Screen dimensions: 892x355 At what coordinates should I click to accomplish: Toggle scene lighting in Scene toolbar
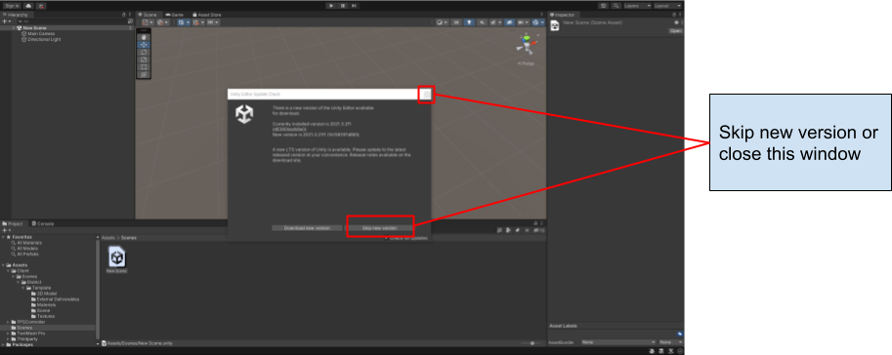[469, 22]
